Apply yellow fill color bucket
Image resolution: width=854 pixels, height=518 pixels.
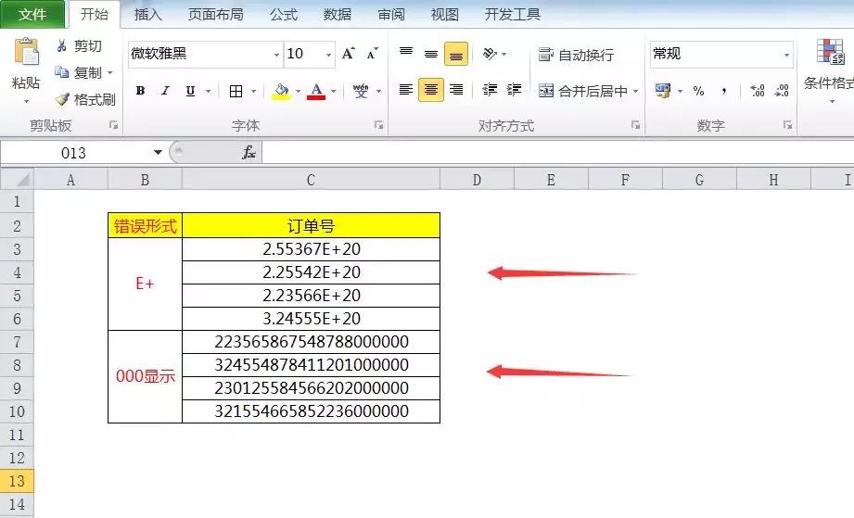pos(281,91)
